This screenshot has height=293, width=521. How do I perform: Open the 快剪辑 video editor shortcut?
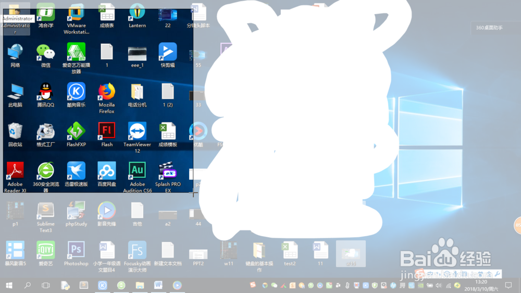(x=168, y=55)
